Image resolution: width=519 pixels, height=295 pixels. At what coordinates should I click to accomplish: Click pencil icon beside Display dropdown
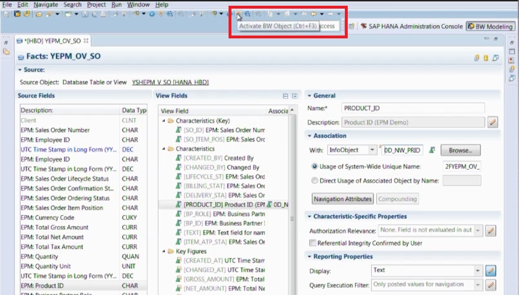coord(490,270)
